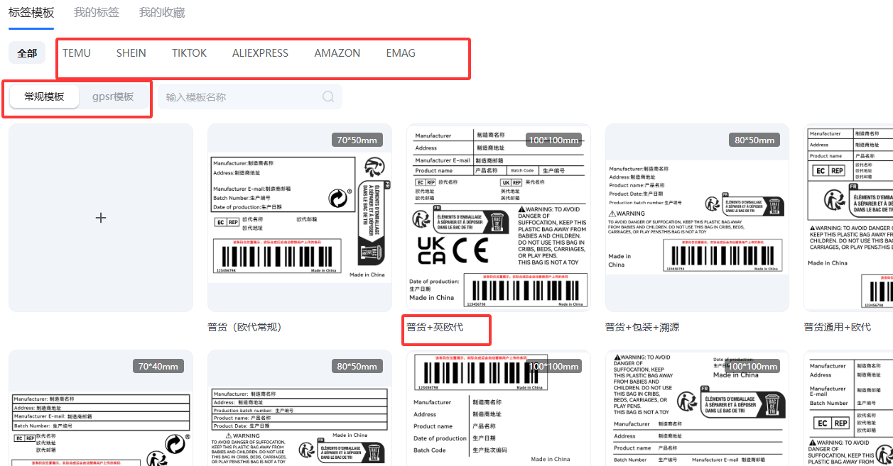This screenshot has height=466, width=893.
Task: Filter templates by TEMU
Action: click(x=77, y=53)
